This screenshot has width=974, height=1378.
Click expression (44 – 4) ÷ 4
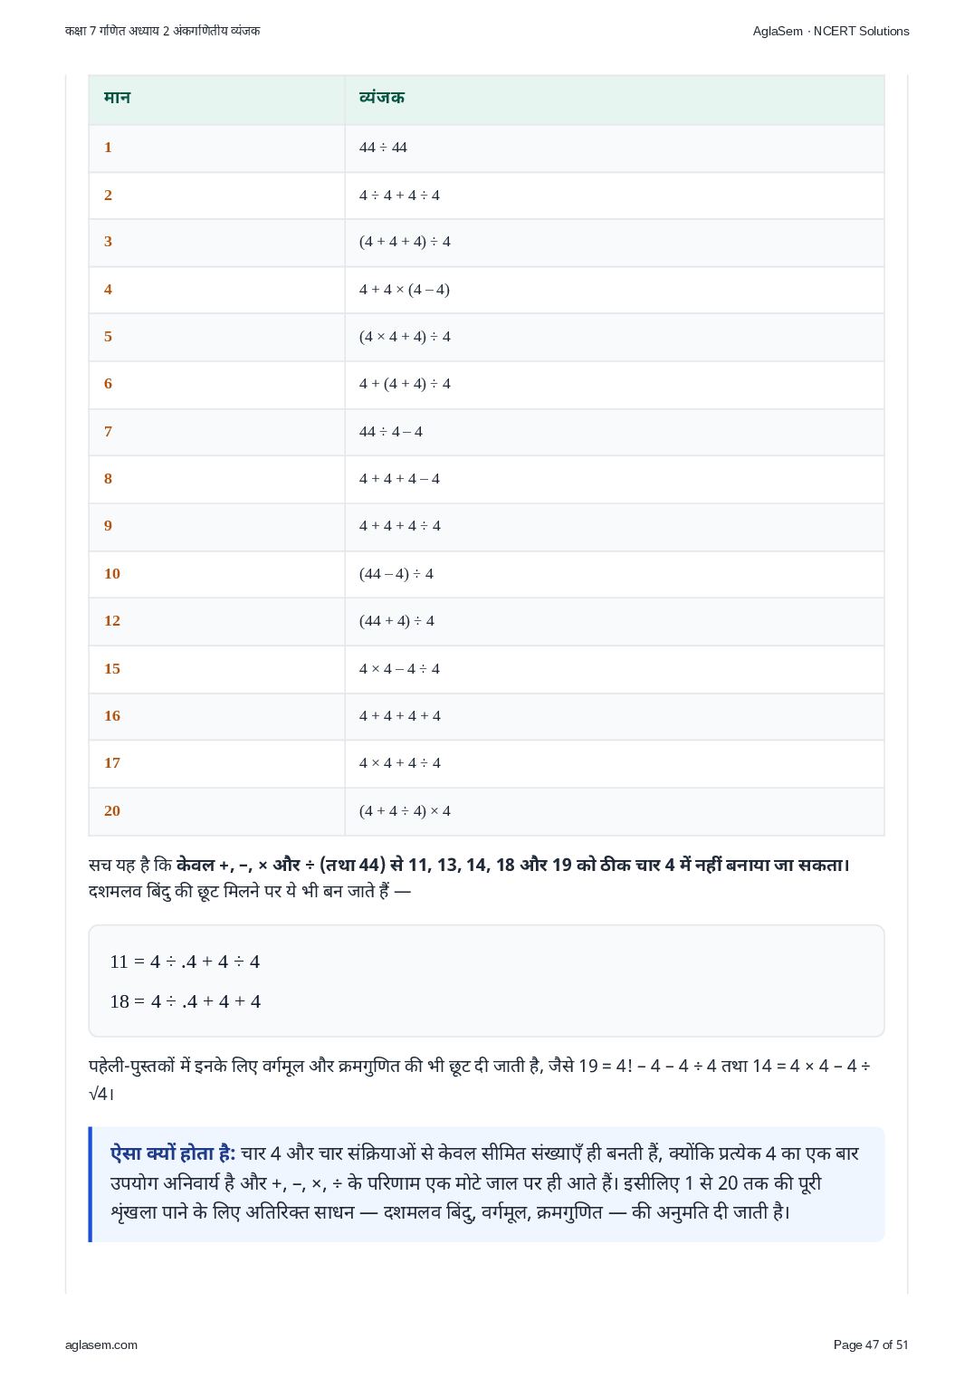click(x=396, y=574)
